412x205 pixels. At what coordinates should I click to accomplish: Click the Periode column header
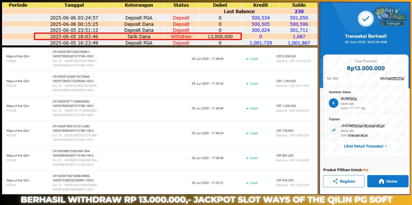18,5
